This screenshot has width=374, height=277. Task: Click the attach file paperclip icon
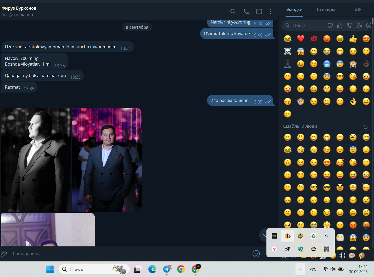(4, 254)
